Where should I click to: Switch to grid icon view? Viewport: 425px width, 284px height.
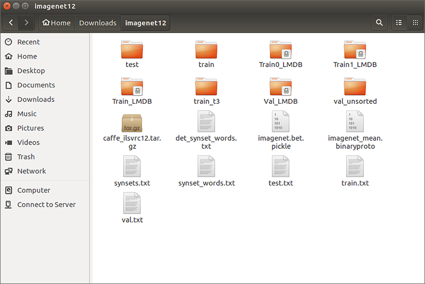pos(415,23)
